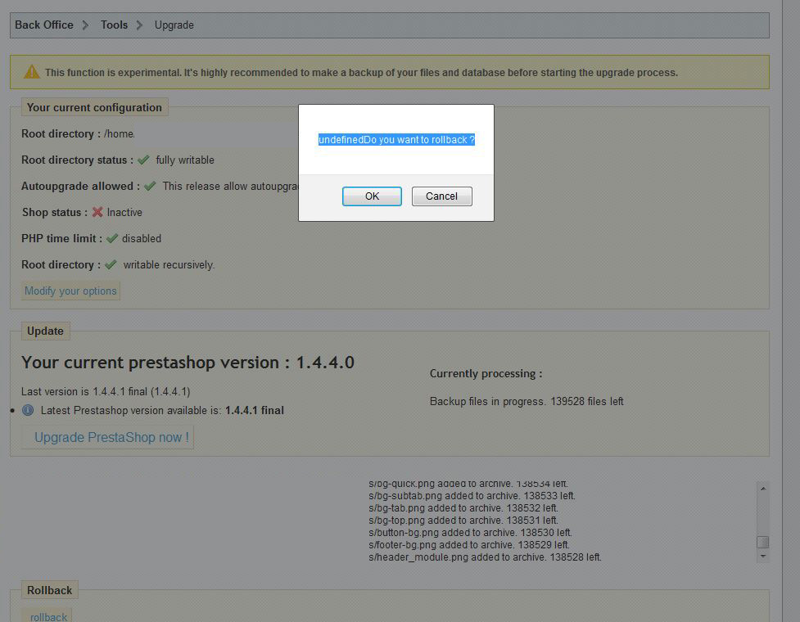This screenshot has height=622, width=800.
Task: Click the experimental function warning message
Action: [361, 72]
